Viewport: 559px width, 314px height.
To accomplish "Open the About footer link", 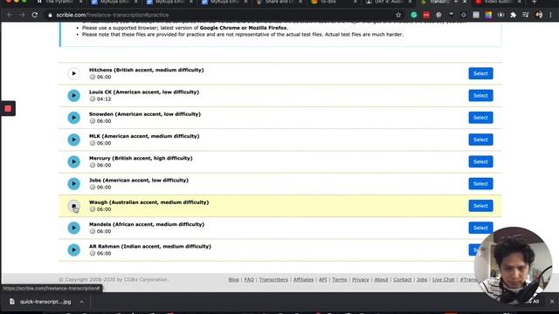I will [x=381, y=279].
